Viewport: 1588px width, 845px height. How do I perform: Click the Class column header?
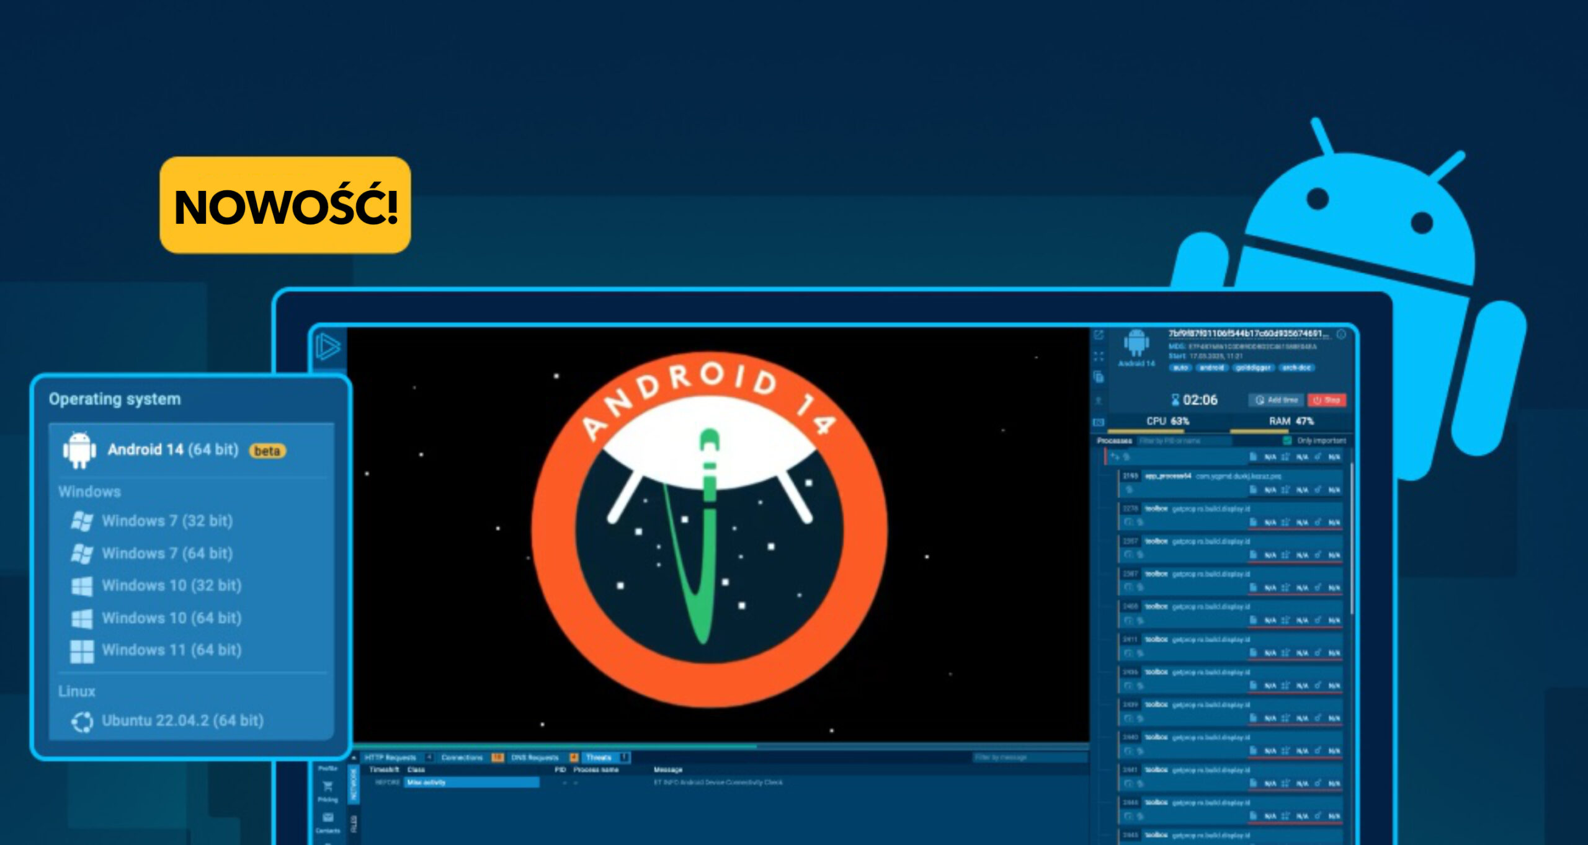pos(416,770)
